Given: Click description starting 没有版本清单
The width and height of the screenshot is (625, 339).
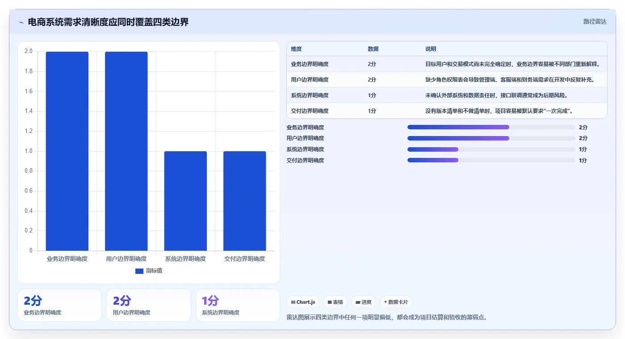Looking at the screenshot, I should pyautogui.click(x=499, y=111).
